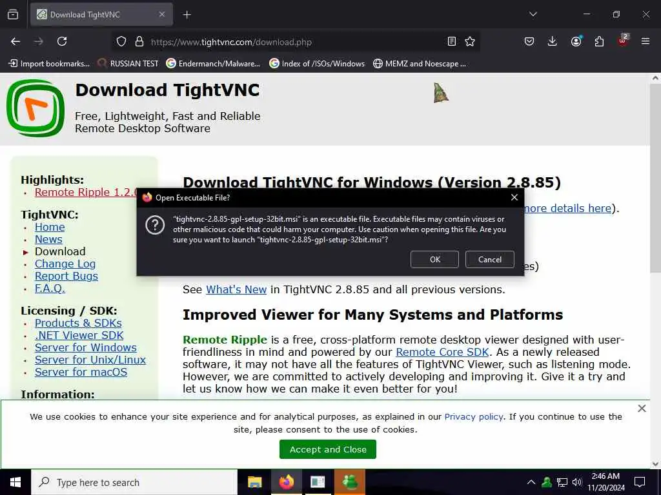Open the What's New link
661x495 pixels.
point(236,289)
